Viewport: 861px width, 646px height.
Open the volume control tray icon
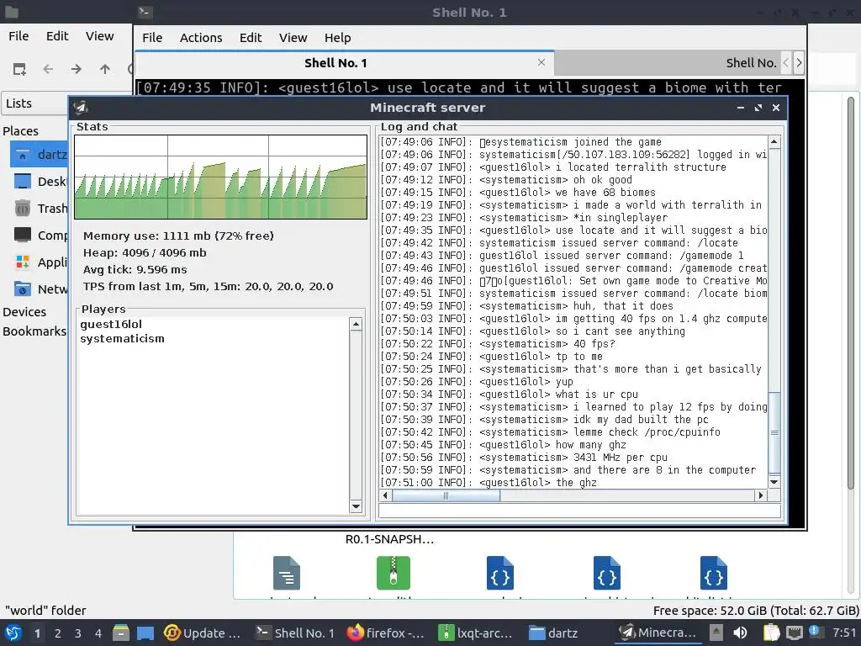pyautogui.click(x=740, y=633)
